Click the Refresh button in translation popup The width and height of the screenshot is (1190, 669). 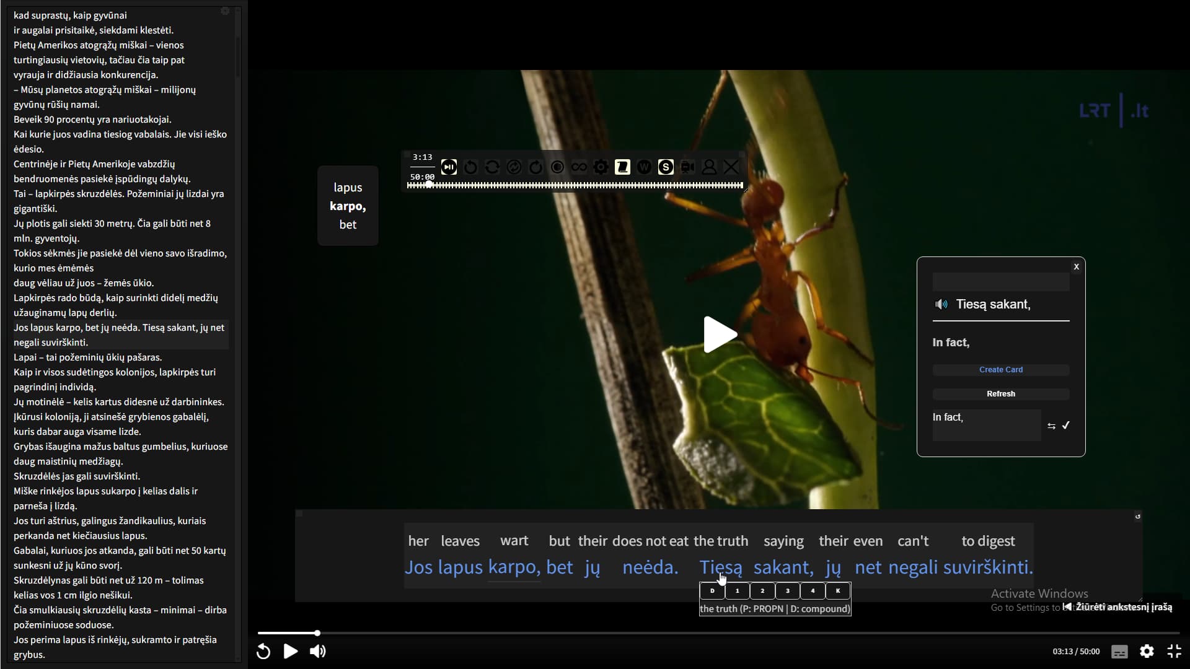tap(1000, 394)
